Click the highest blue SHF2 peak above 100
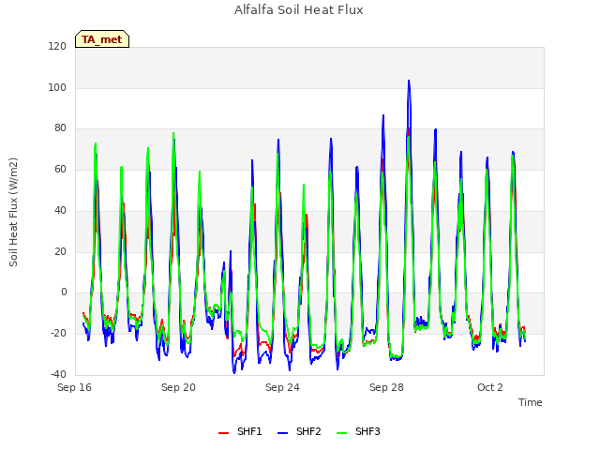The height and width of the screenshot is (450, 600). click(x=409, y=81)
